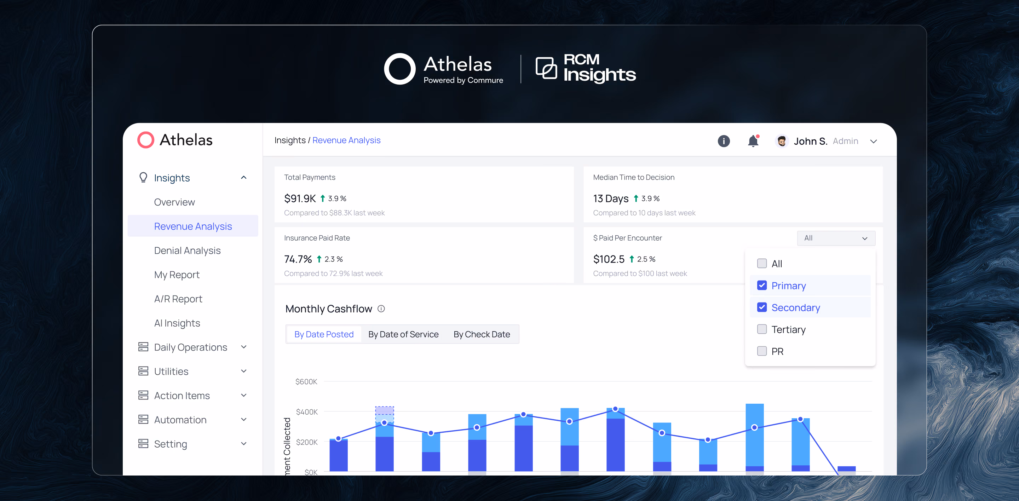This screenshot has width=1019, height=501.
Task: Click the dashed forecast bar in the chart
Action: [x=384, y=414]
